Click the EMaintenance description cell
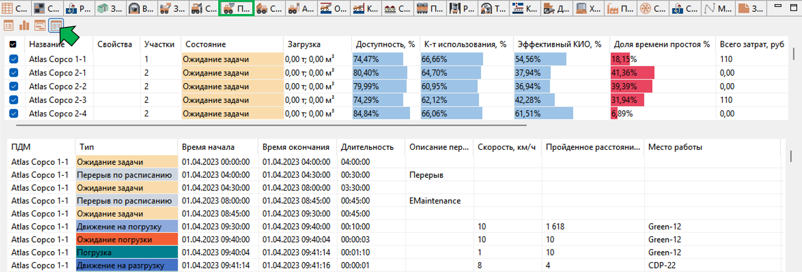The image size is (802, 272). coord(439,201)
